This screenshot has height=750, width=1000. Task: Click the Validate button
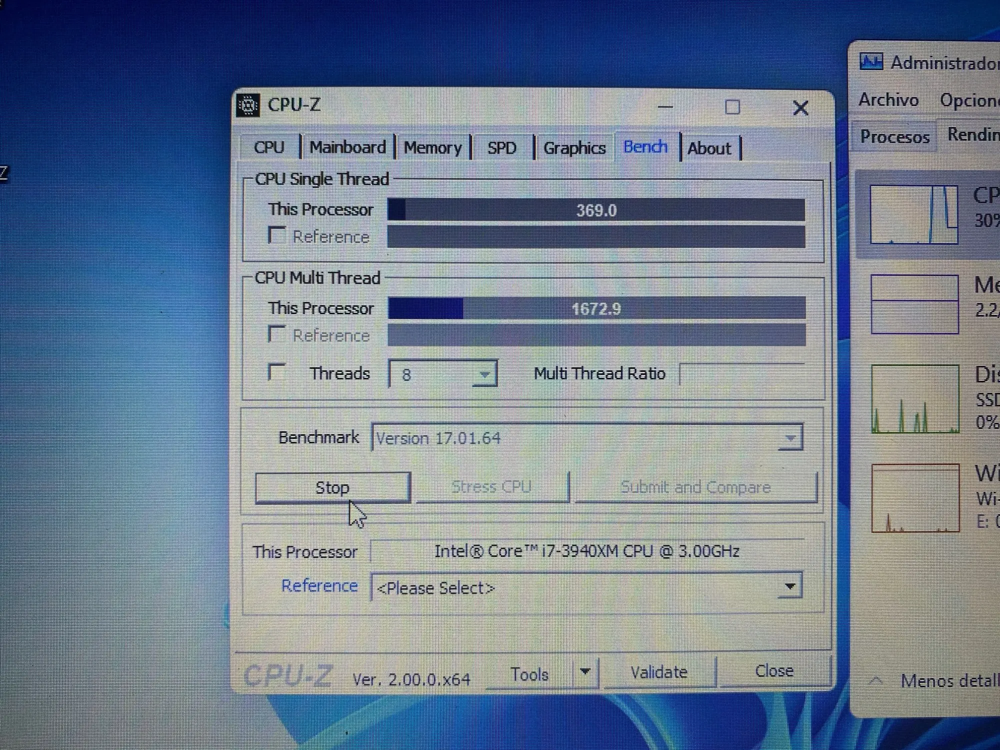(x=658, y=672)
